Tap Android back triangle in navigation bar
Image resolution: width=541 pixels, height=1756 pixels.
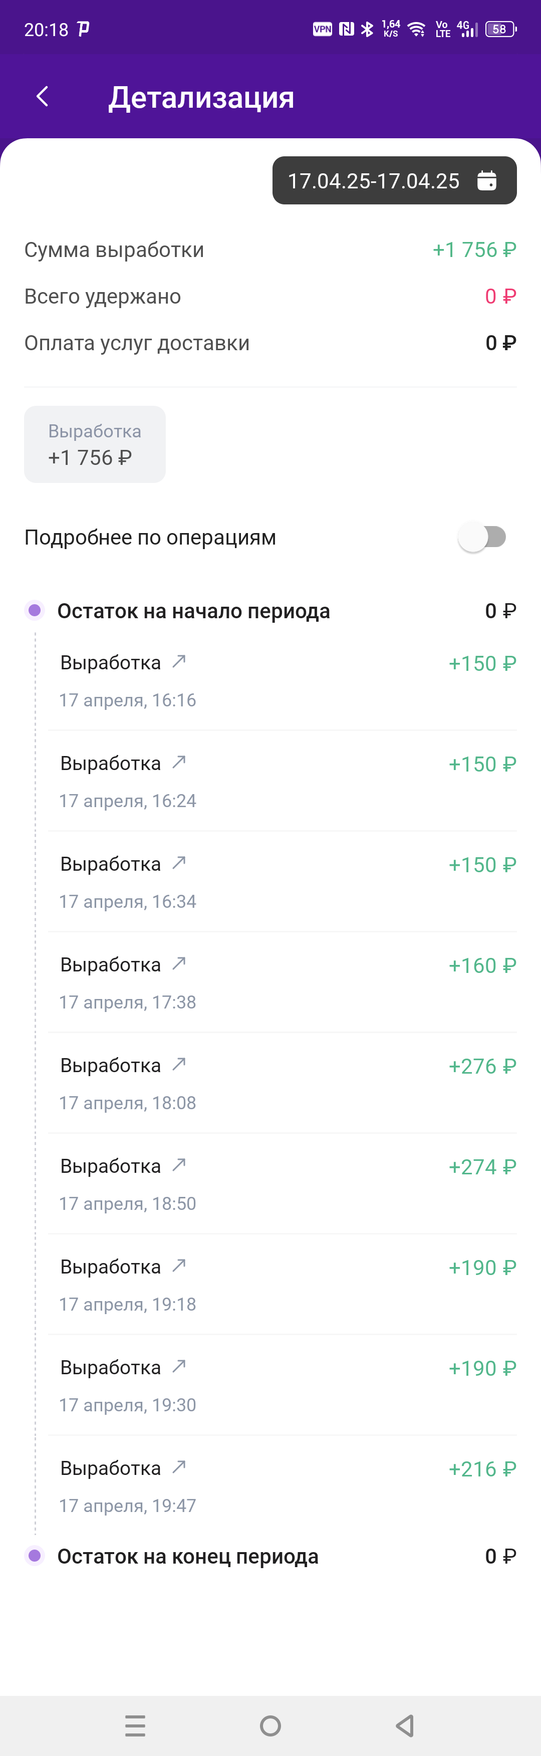click(x=405, y=1725)
